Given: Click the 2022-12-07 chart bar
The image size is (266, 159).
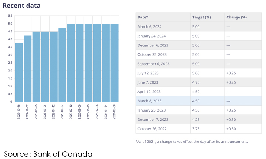Looking at the screenshot, I should coord(27,68).
